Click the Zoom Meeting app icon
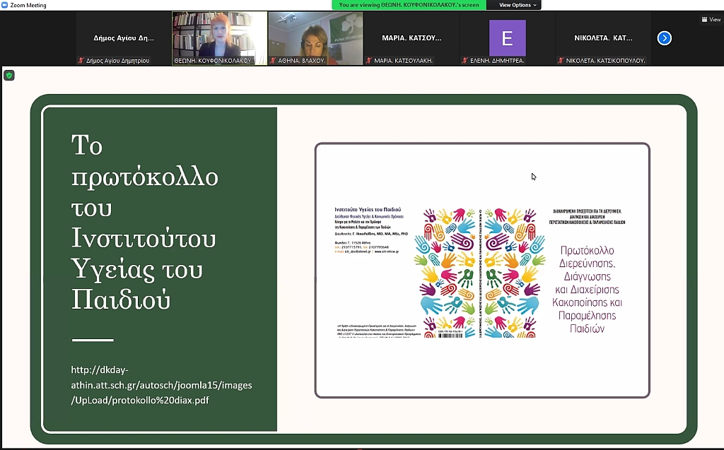The height and width of the screenshot is (450, 724). 5,5
